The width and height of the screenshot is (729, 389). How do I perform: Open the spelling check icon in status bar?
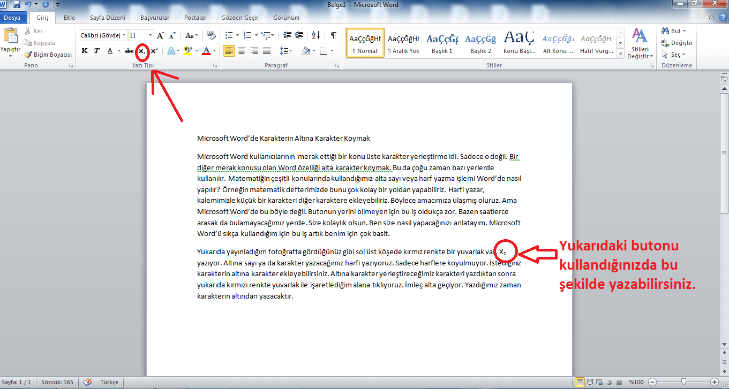pyautogui.click(x=87, y=382)
